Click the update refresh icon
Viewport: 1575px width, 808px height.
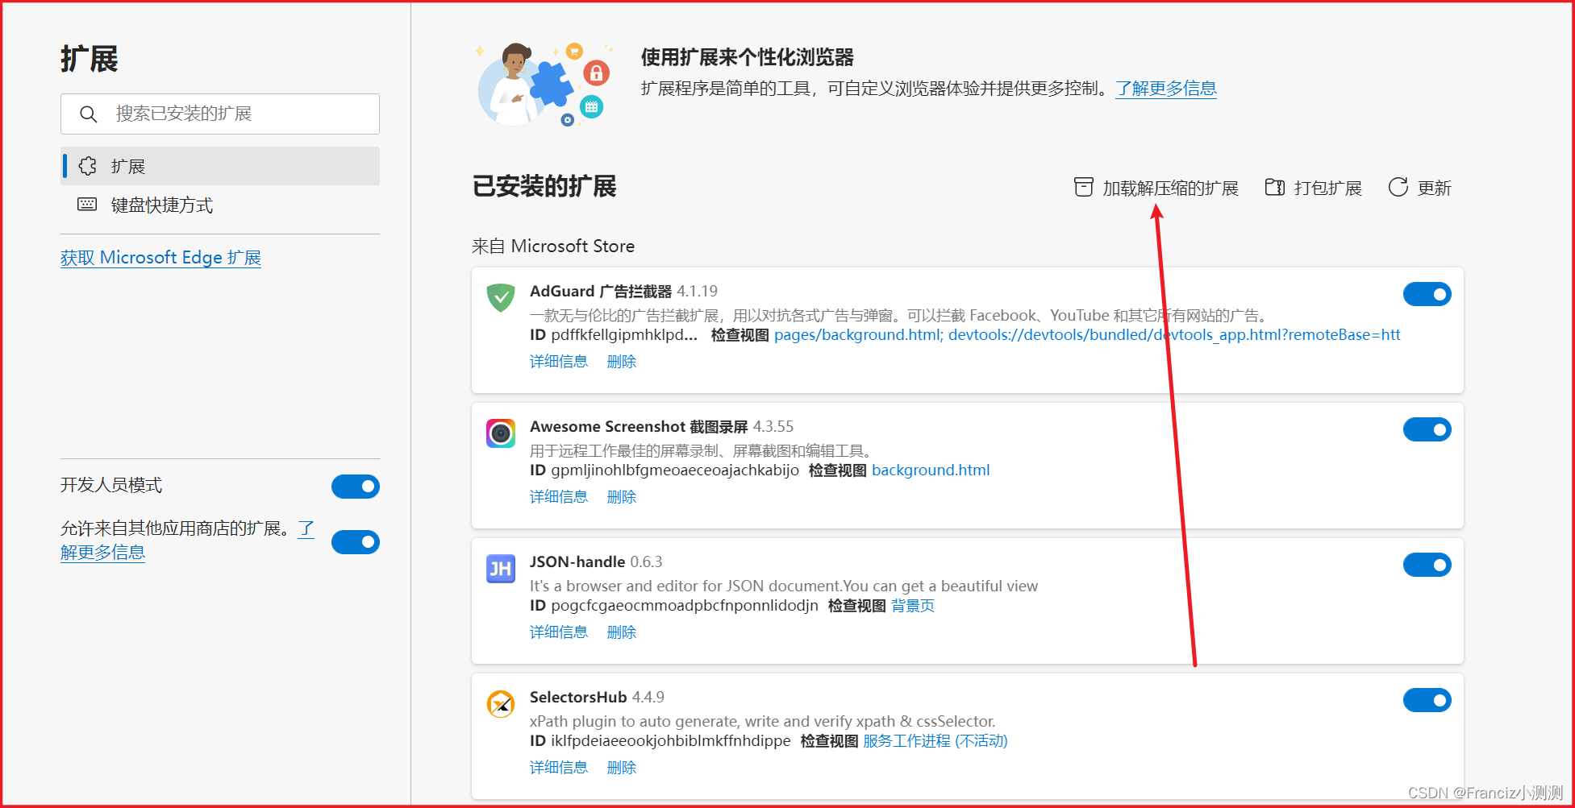click(1398, 187)
